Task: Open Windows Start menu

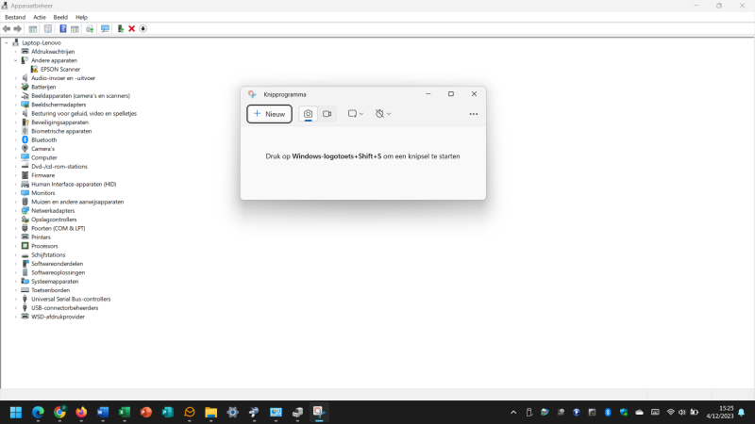Action: pyautogui.click(x=16, y=412)
